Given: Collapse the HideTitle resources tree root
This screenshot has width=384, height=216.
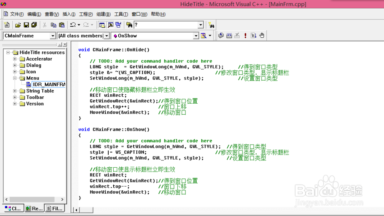Looking at the screenshot, I should [x=8, y=52].
